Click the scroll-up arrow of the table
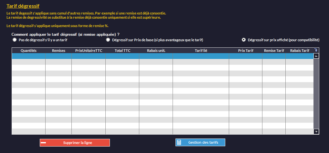Screen dimensions: 329x153 [316, 56]
